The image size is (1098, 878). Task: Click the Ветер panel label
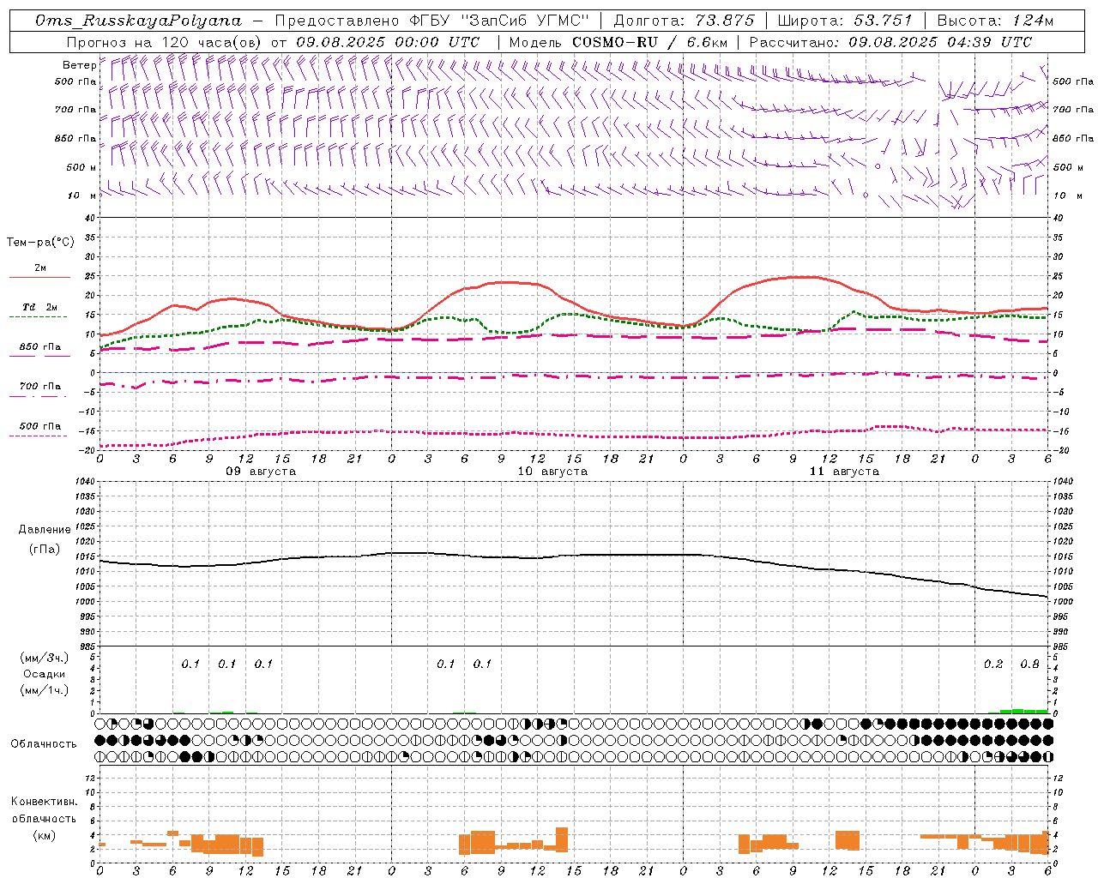pyautogui.click(x=80, y=65)
